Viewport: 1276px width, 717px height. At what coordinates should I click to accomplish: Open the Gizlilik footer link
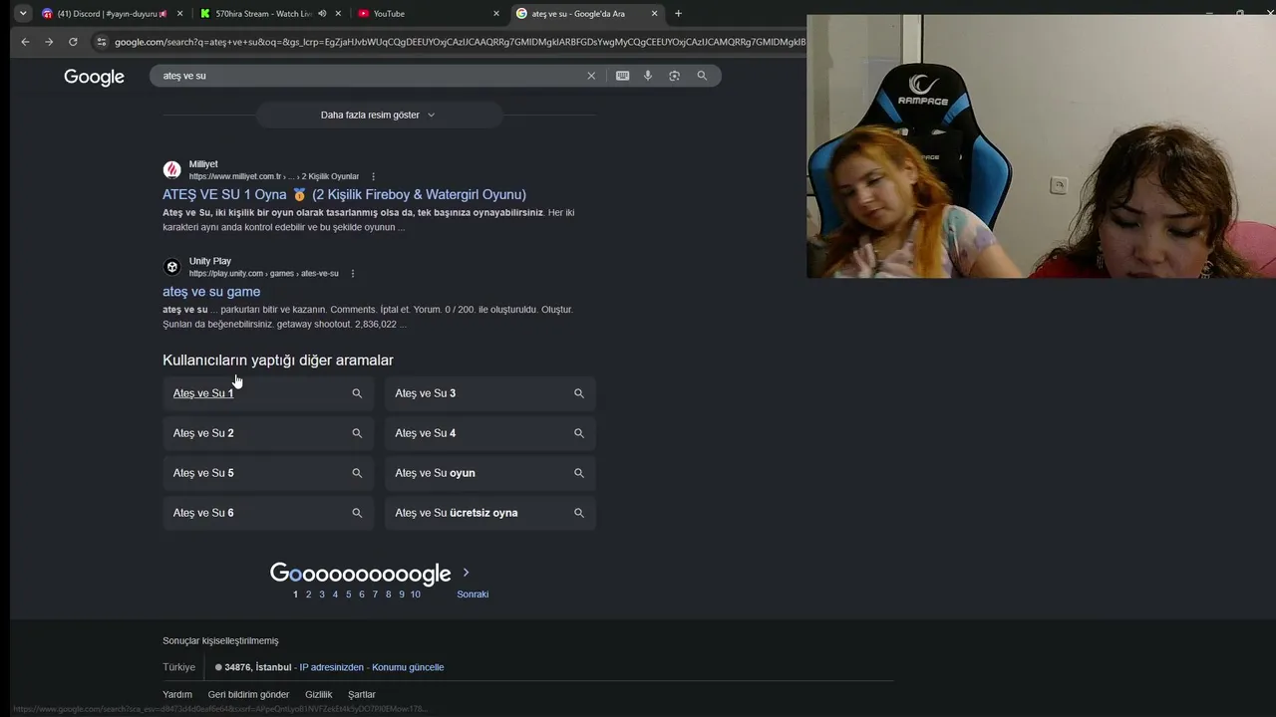319,694
